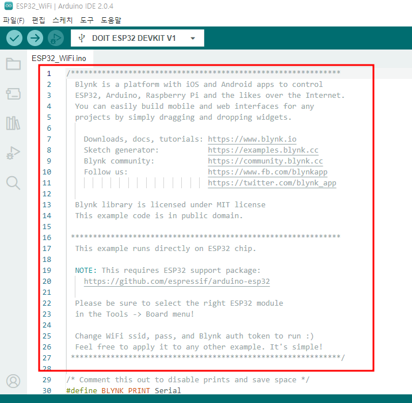The image size is (412, 403).
Task: Open the Sketchbook folder sidebar icon
Action: tap(13, 64)
